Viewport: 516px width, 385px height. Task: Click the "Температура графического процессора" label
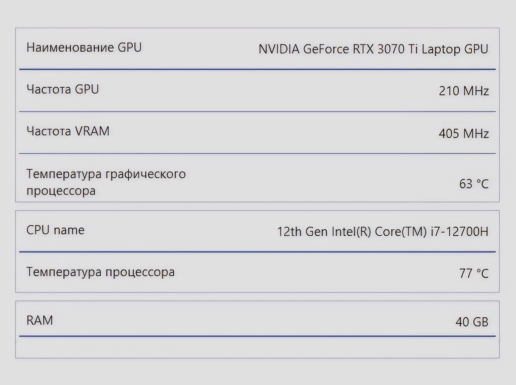[x=106, y=182]
